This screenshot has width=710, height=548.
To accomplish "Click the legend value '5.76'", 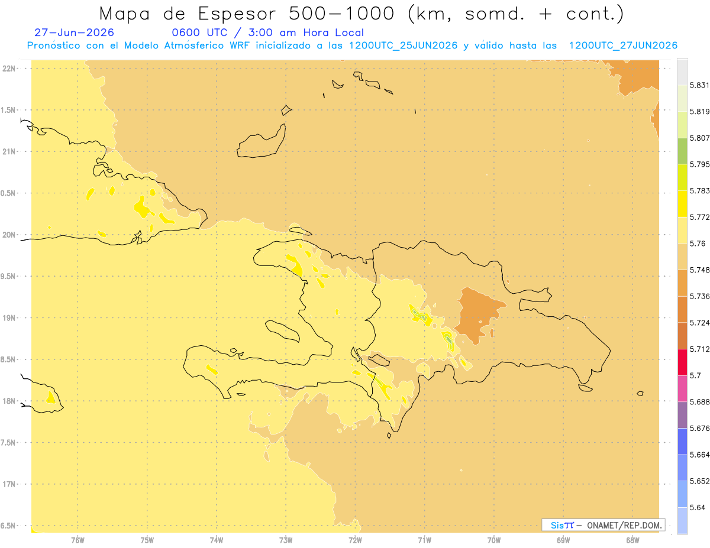I will [697, 244].
